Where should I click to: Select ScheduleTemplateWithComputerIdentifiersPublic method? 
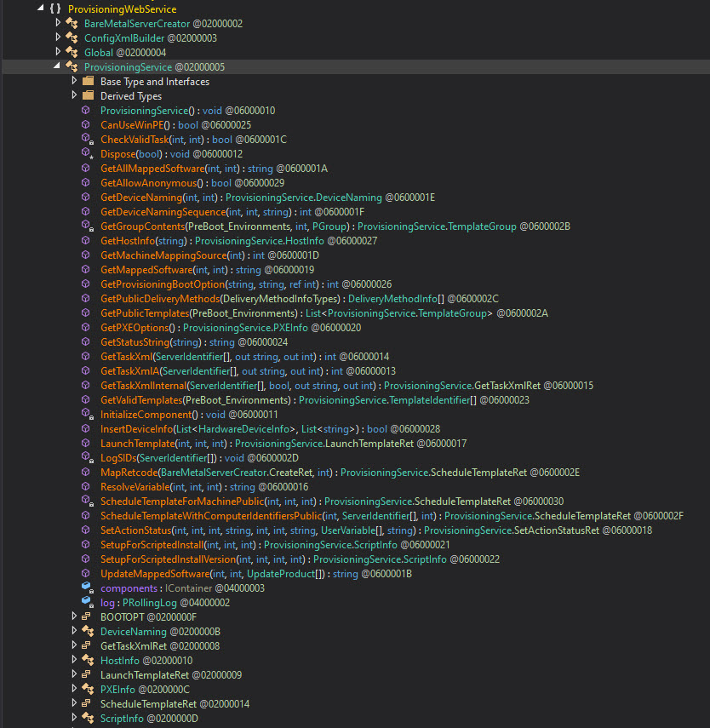coord(392,516)
